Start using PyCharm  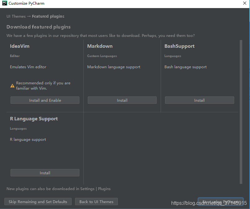(221, 202)
